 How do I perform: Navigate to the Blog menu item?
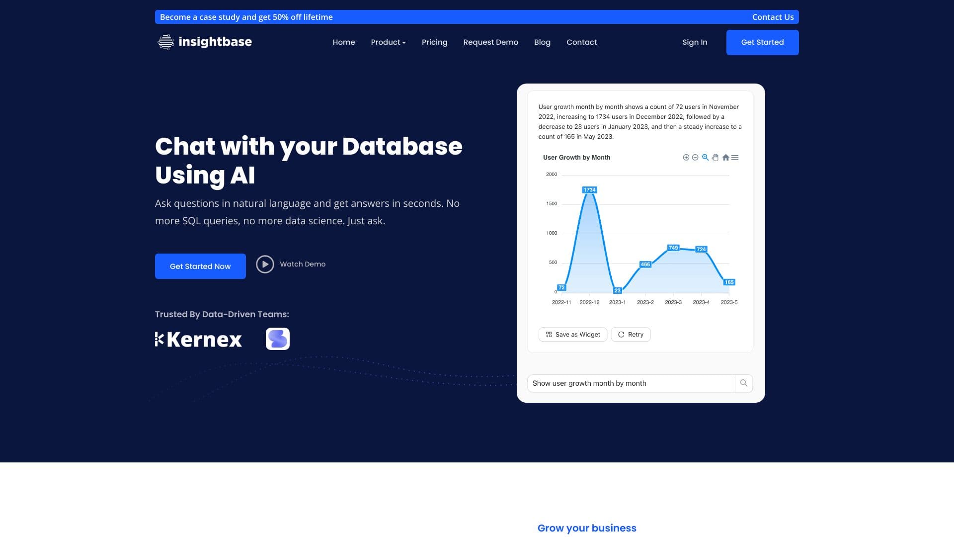542,42
